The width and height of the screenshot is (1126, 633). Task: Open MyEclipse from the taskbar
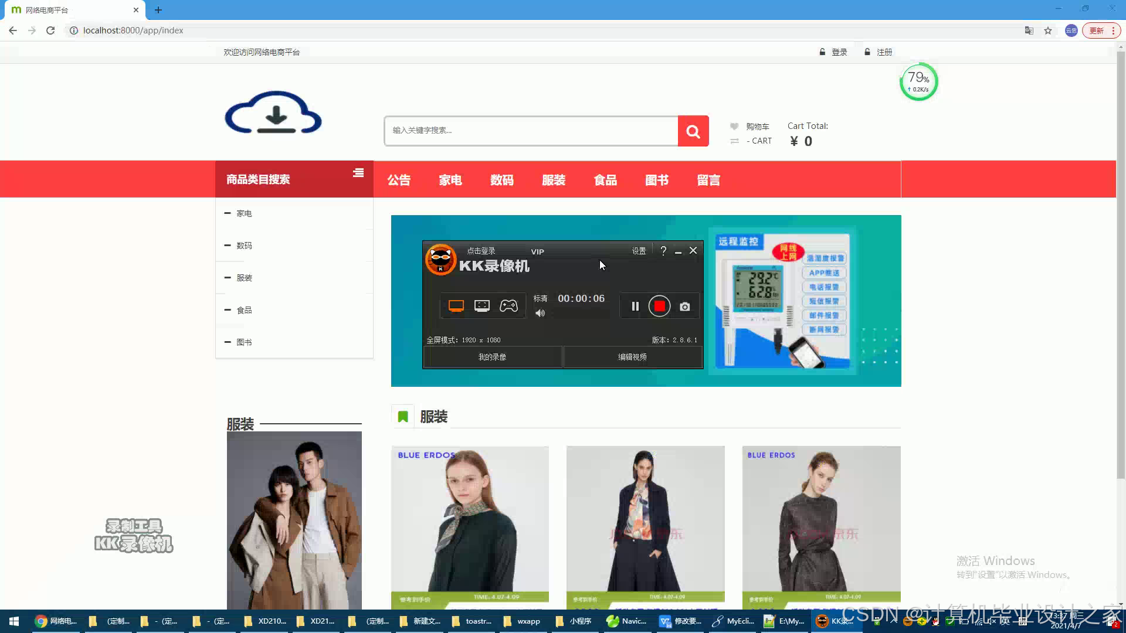coord(733,621)
